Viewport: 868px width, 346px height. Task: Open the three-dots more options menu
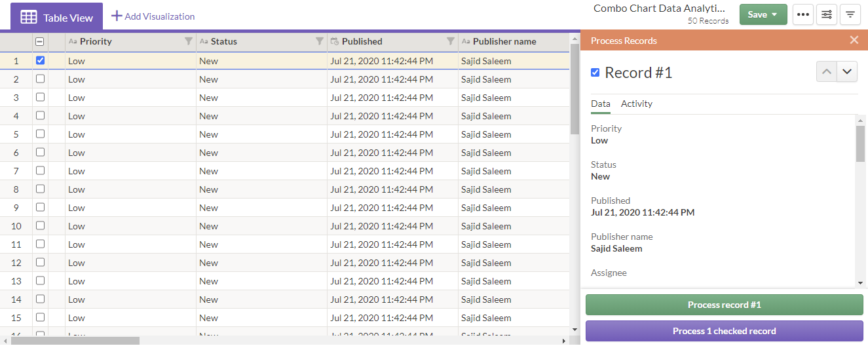coord(803,14)
